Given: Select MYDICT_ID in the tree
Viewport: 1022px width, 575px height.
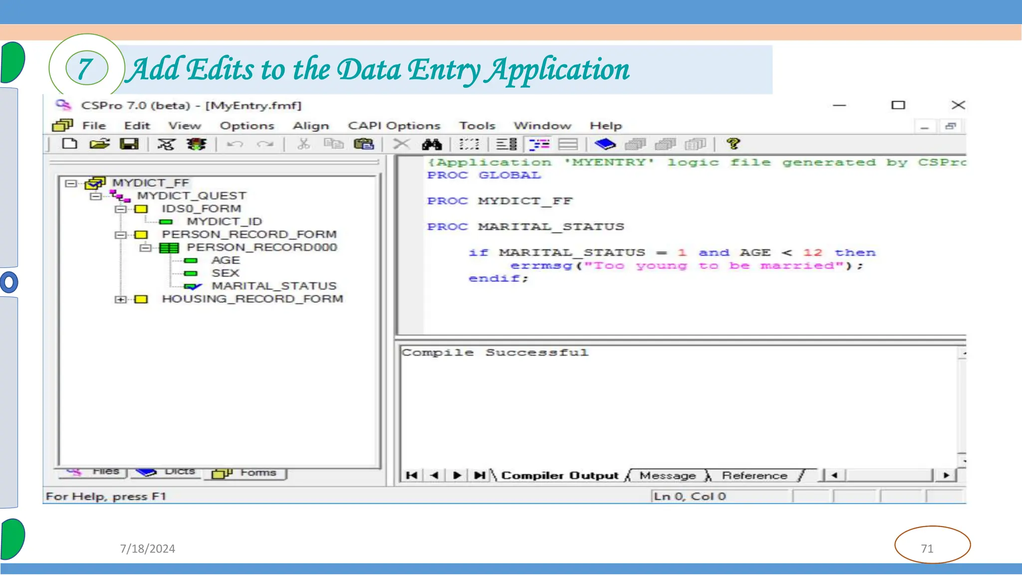Looking at the screenshot, I should tap(224, 222).
